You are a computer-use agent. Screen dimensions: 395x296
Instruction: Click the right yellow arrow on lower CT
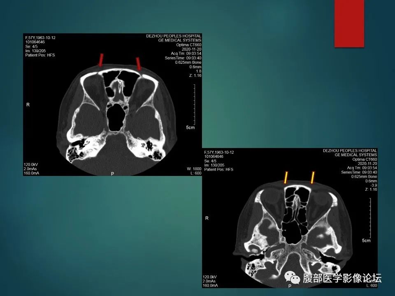pos(312,178)
